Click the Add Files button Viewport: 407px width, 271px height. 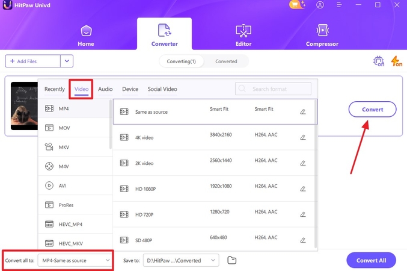[x=32, y=61]
